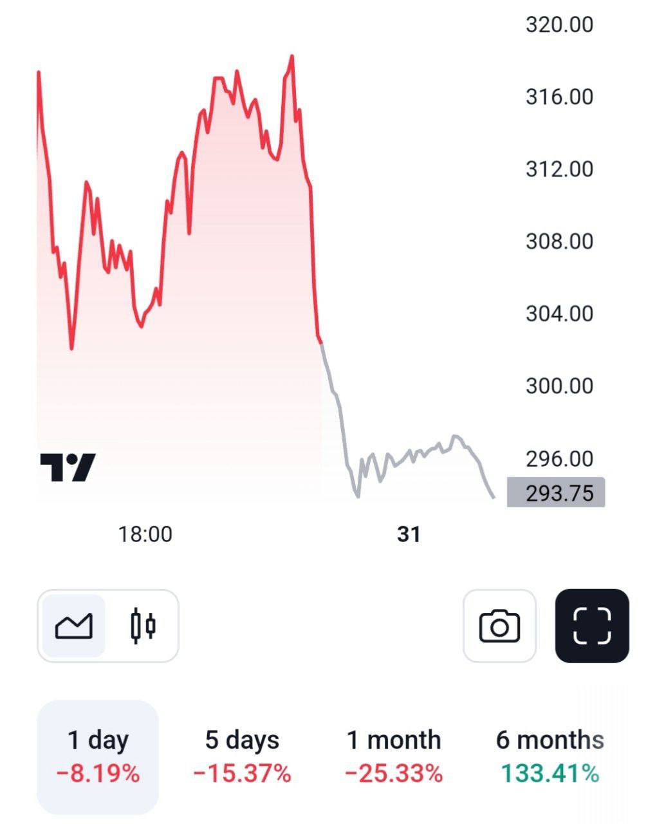Click the 18:00 time axis label

pyautogui.click(x=145, y=534)
